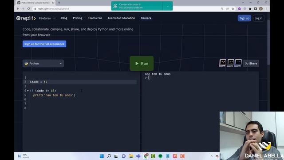Reload the browser page
Image resolution: width=284 pixels, height=160 pixels.
(28, 9)
